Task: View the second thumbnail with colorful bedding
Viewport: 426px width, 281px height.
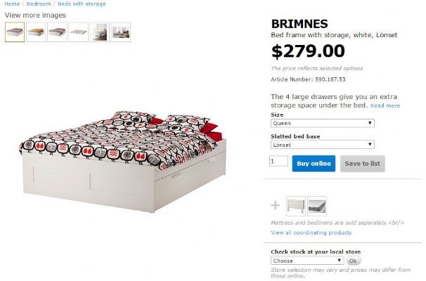Action: (36, 32)
